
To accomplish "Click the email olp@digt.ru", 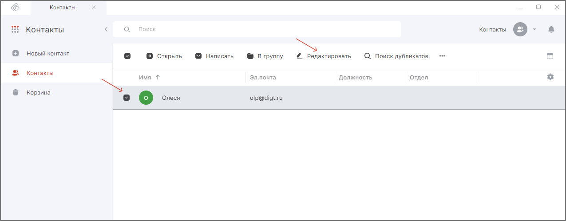I will [266, 98].
